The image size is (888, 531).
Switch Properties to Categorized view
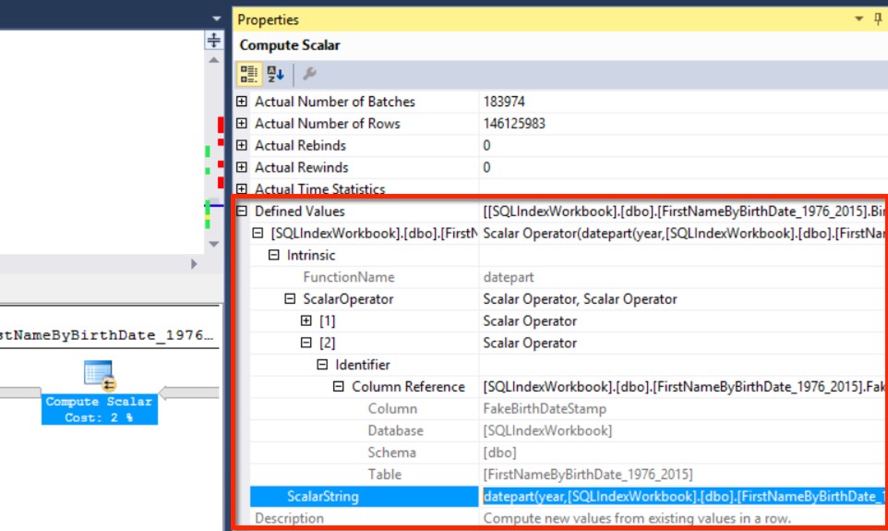coord(248,74)
